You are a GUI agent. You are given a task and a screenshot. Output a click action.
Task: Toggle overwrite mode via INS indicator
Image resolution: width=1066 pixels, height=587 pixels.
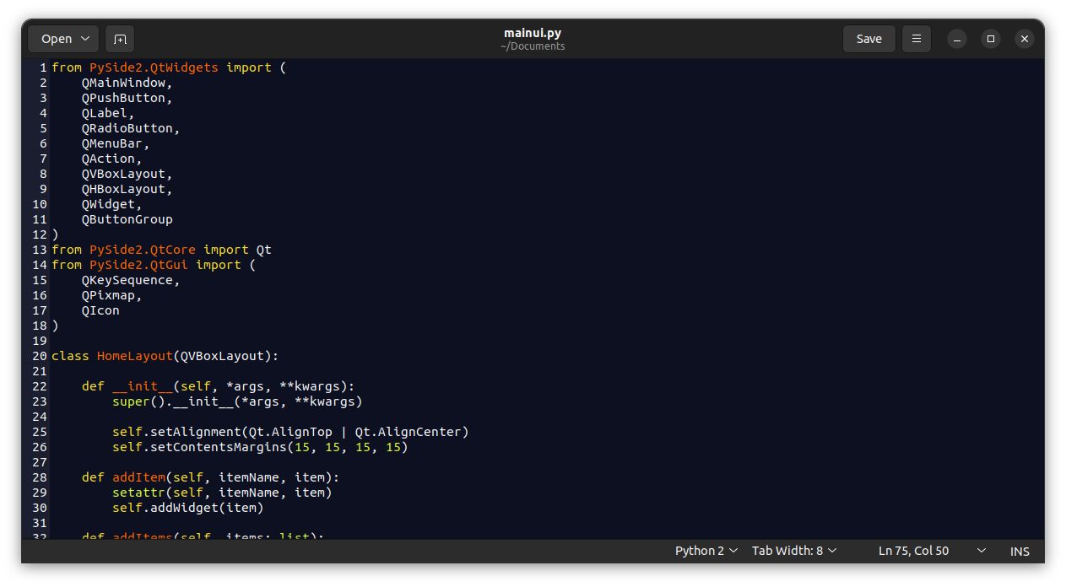pos(1019,551)
